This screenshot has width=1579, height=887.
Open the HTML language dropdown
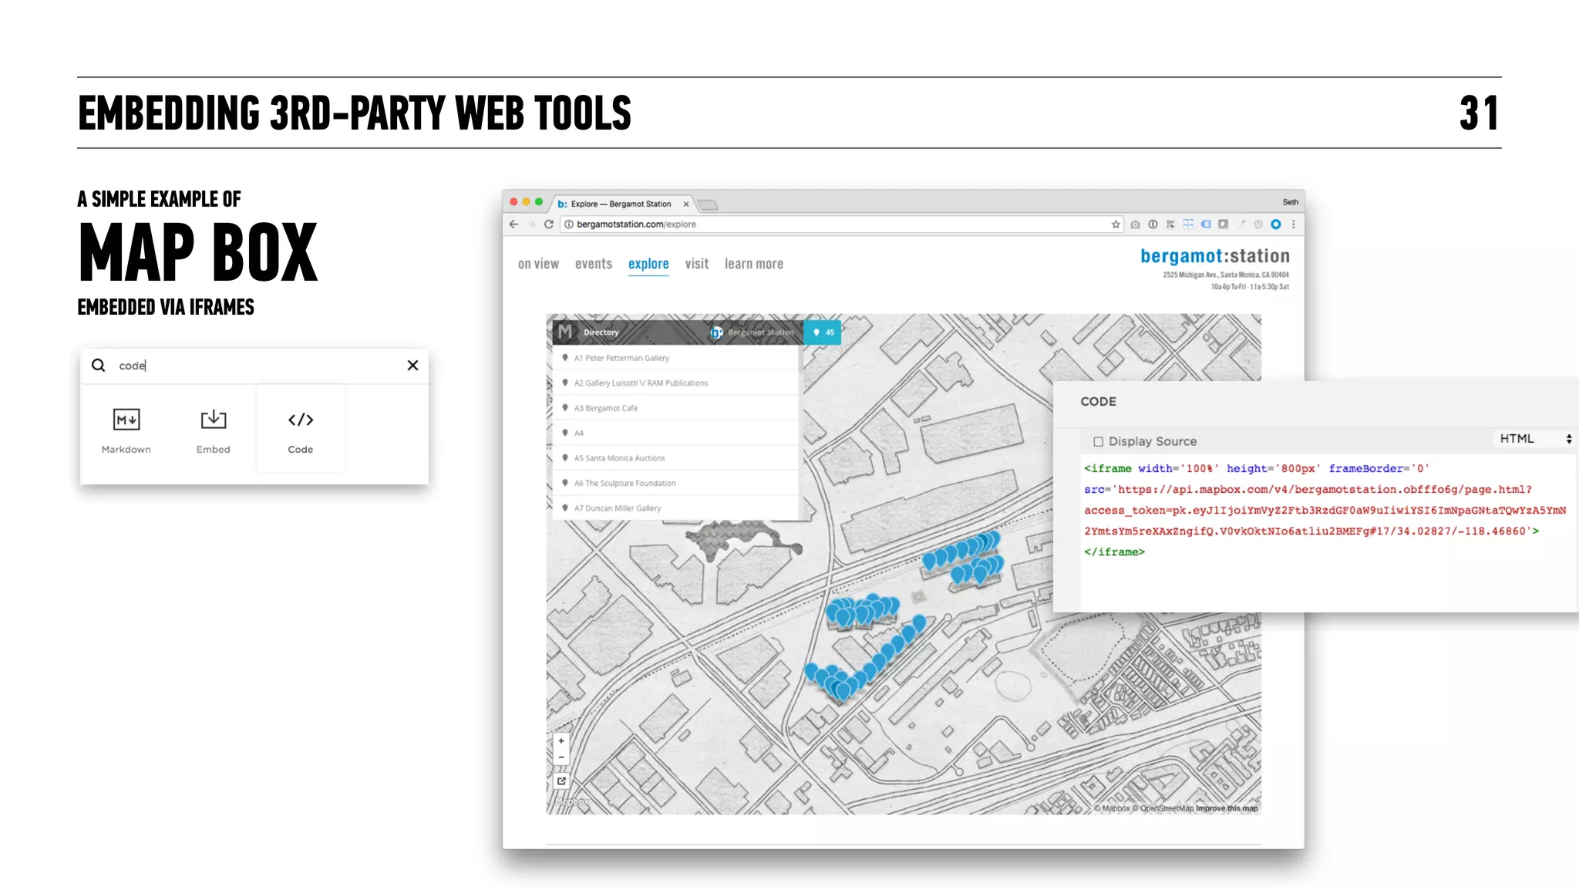pyautogui.click(x=1535, y=439)
